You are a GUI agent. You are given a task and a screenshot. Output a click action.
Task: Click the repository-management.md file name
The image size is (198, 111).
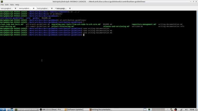[144, 24]
